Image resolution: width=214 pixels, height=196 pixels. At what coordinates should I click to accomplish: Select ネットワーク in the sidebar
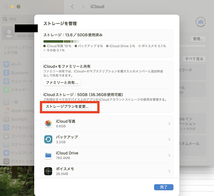[x=22, y=81]
